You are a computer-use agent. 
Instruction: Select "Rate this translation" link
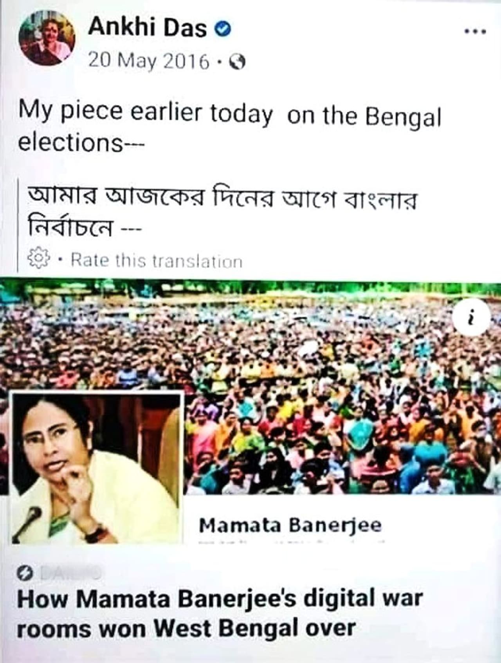tap(156, 261)
